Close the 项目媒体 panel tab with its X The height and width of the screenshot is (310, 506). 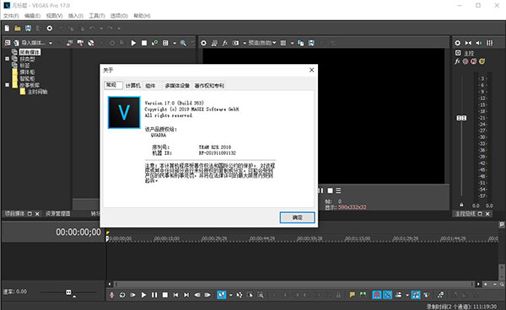37,214
